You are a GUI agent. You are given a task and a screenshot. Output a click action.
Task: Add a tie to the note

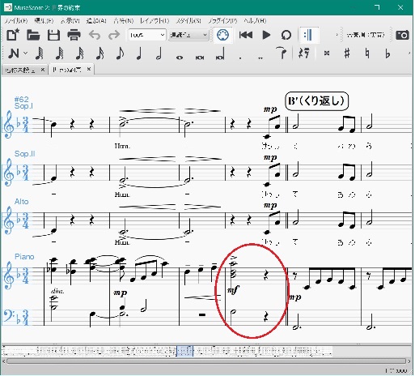281,53
